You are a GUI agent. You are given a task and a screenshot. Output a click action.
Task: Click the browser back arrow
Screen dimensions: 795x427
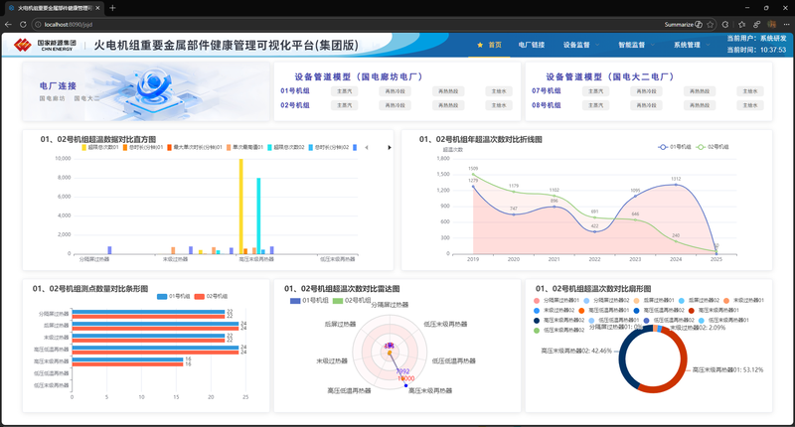pos(9,22)
